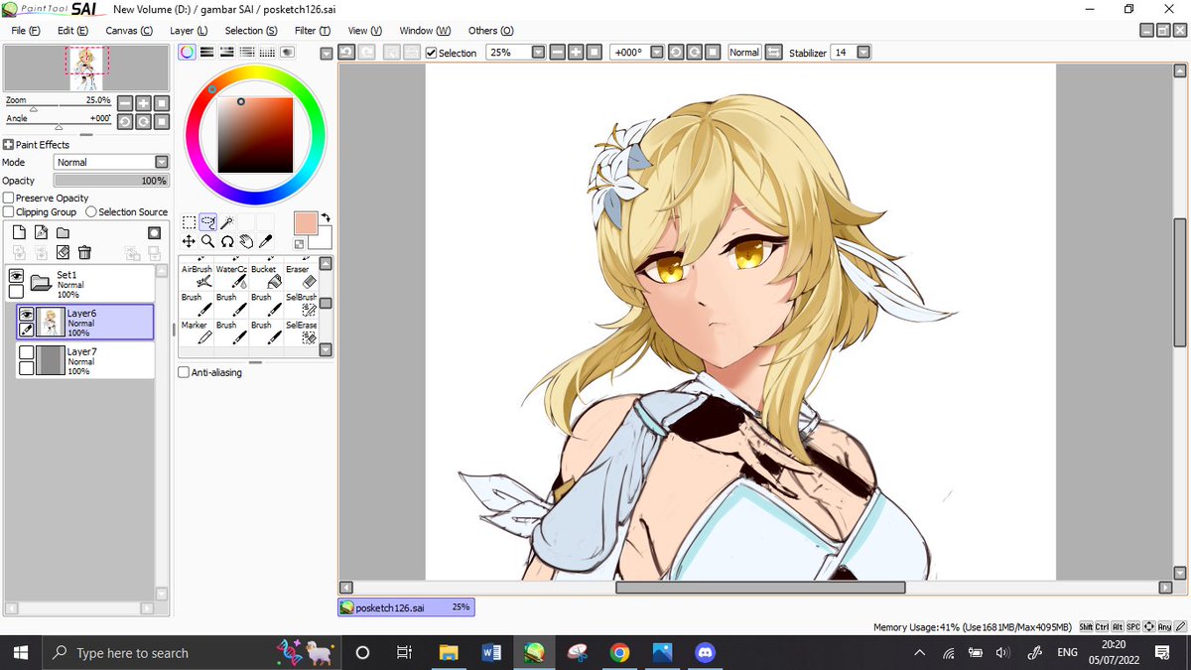This screenshot has height=670, width=1191.
Task: Open the rotation angle dropdown
Action: point(656,52)
